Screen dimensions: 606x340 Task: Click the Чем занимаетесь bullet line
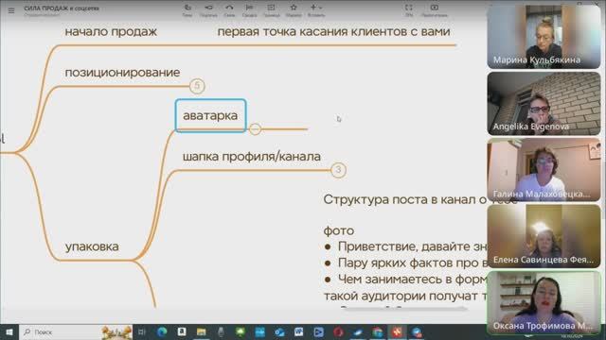[x=405, y=279]
